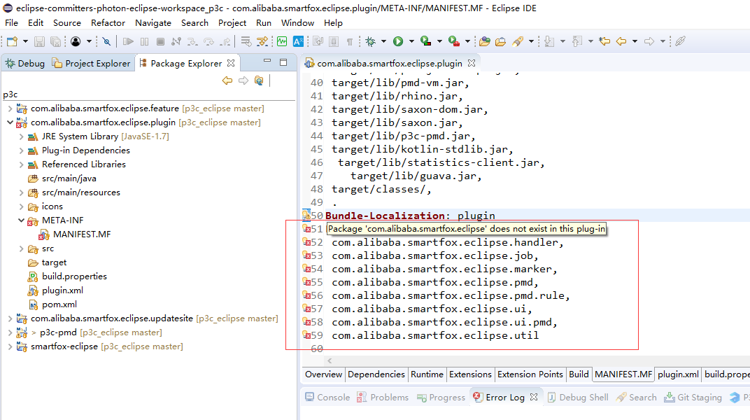This screenshot has width=750, height=420.
Task: Click the editor scroll left arrow
Action: coord(330,361)
